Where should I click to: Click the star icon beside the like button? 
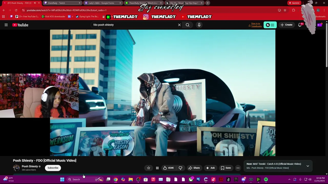tap(149, 168)
